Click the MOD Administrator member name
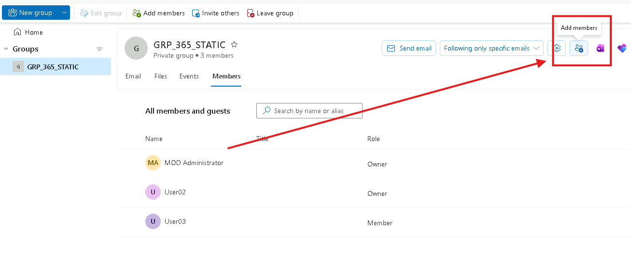Image resolution: width=631 pixels, height=257 pixels. pos(194,163)
